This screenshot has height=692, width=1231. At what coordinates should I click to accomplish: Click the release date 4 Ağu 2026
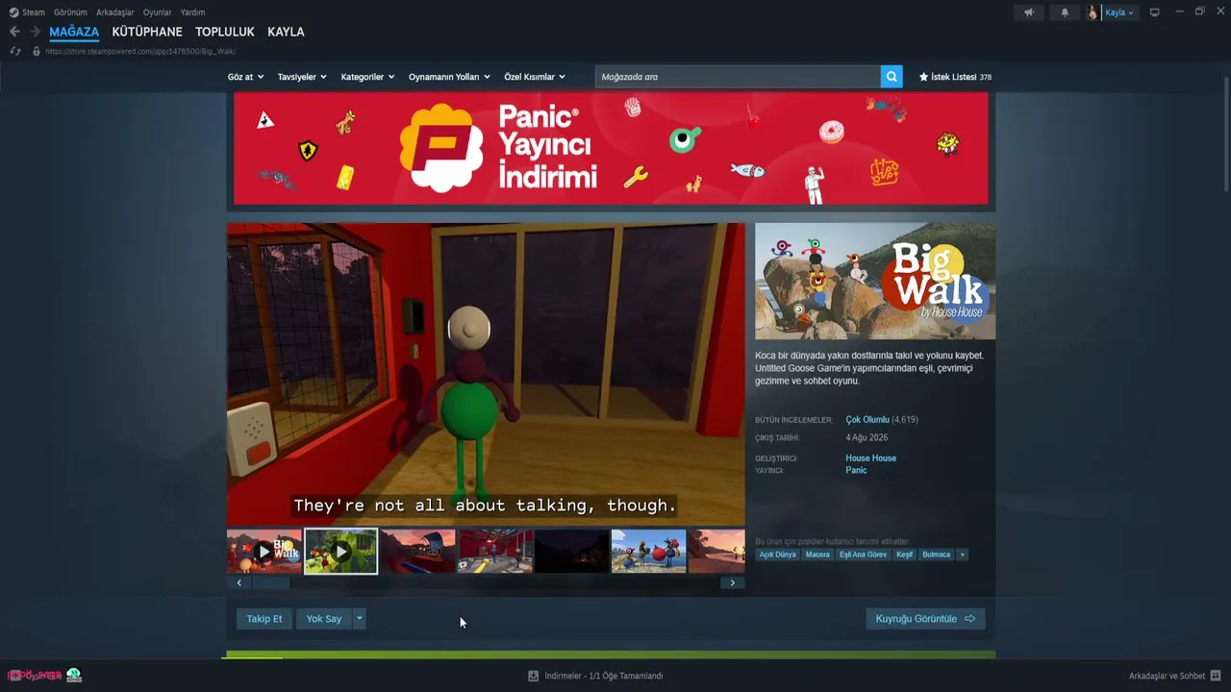867,438
